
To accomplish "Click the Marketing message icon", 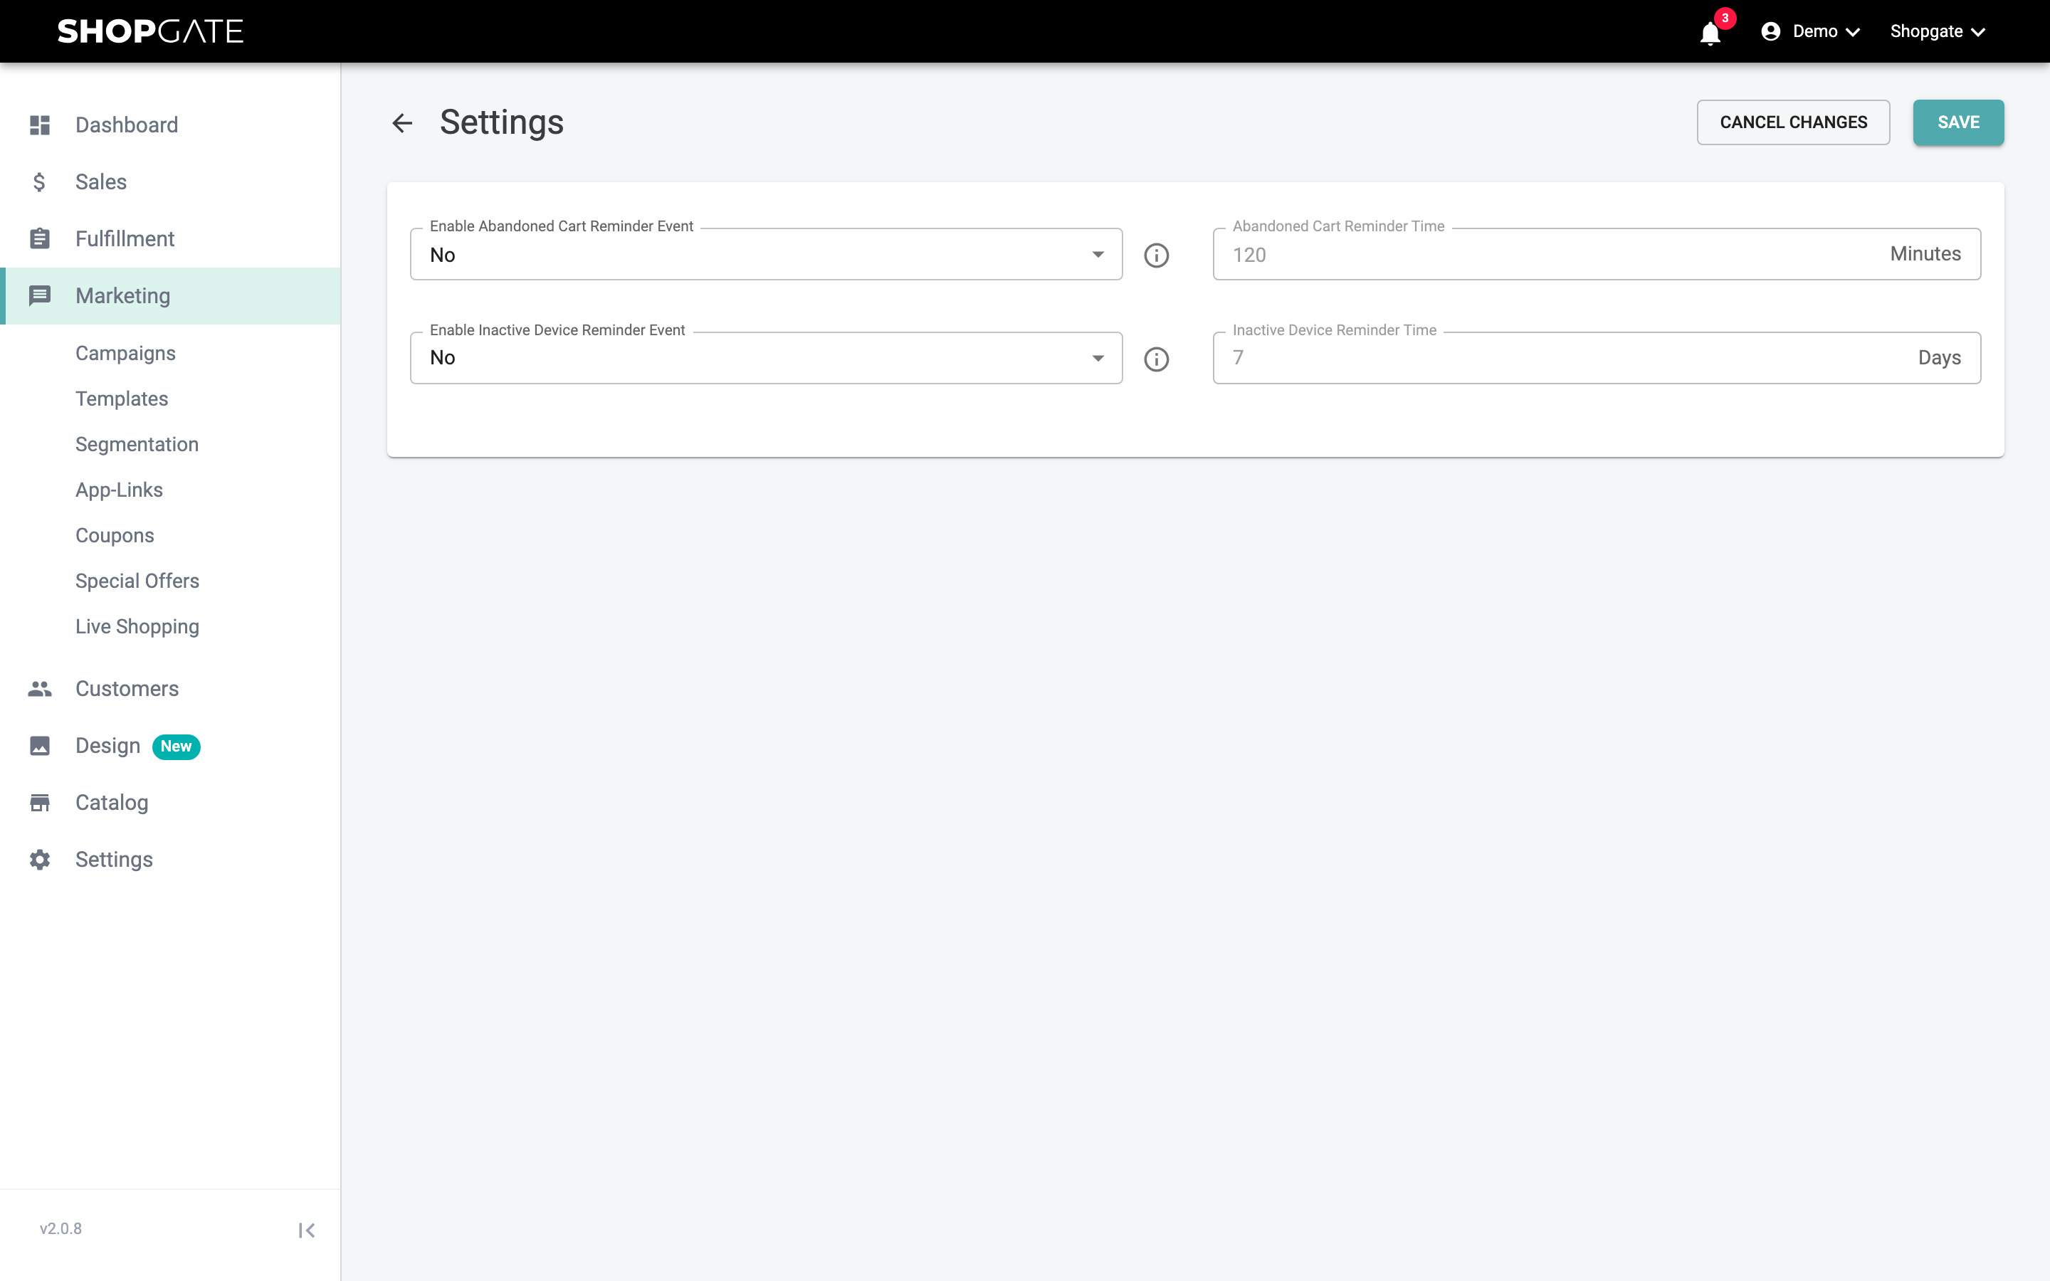I will (x=40, y=295).
